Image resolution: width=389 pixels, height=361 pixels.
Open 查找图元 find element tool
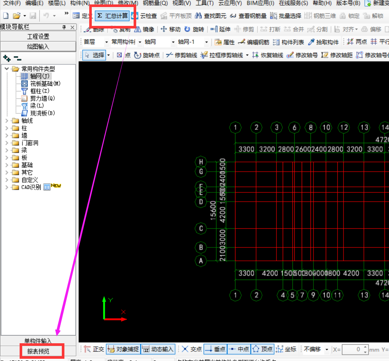click(x=211, y=16)
